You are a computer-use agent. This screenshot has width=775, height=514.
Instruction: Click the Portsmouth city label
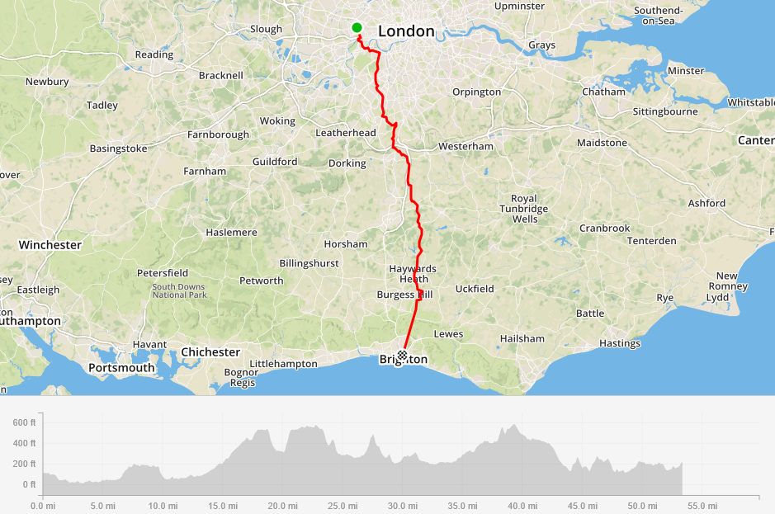[121, 368]
